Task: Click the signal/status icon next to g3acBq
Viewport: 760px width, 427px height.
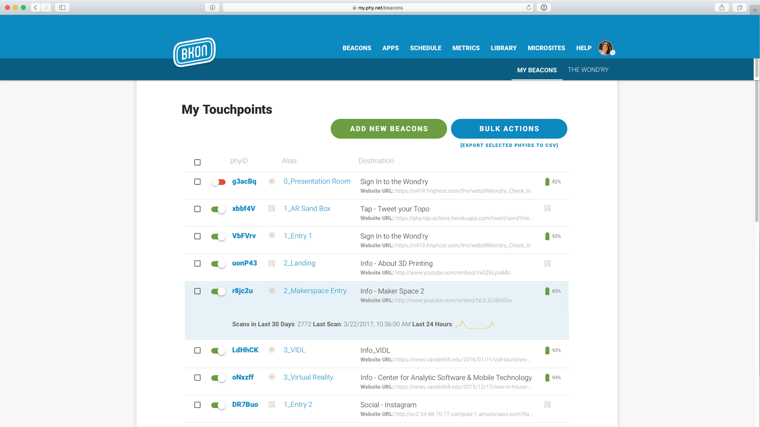Action: 272,181
